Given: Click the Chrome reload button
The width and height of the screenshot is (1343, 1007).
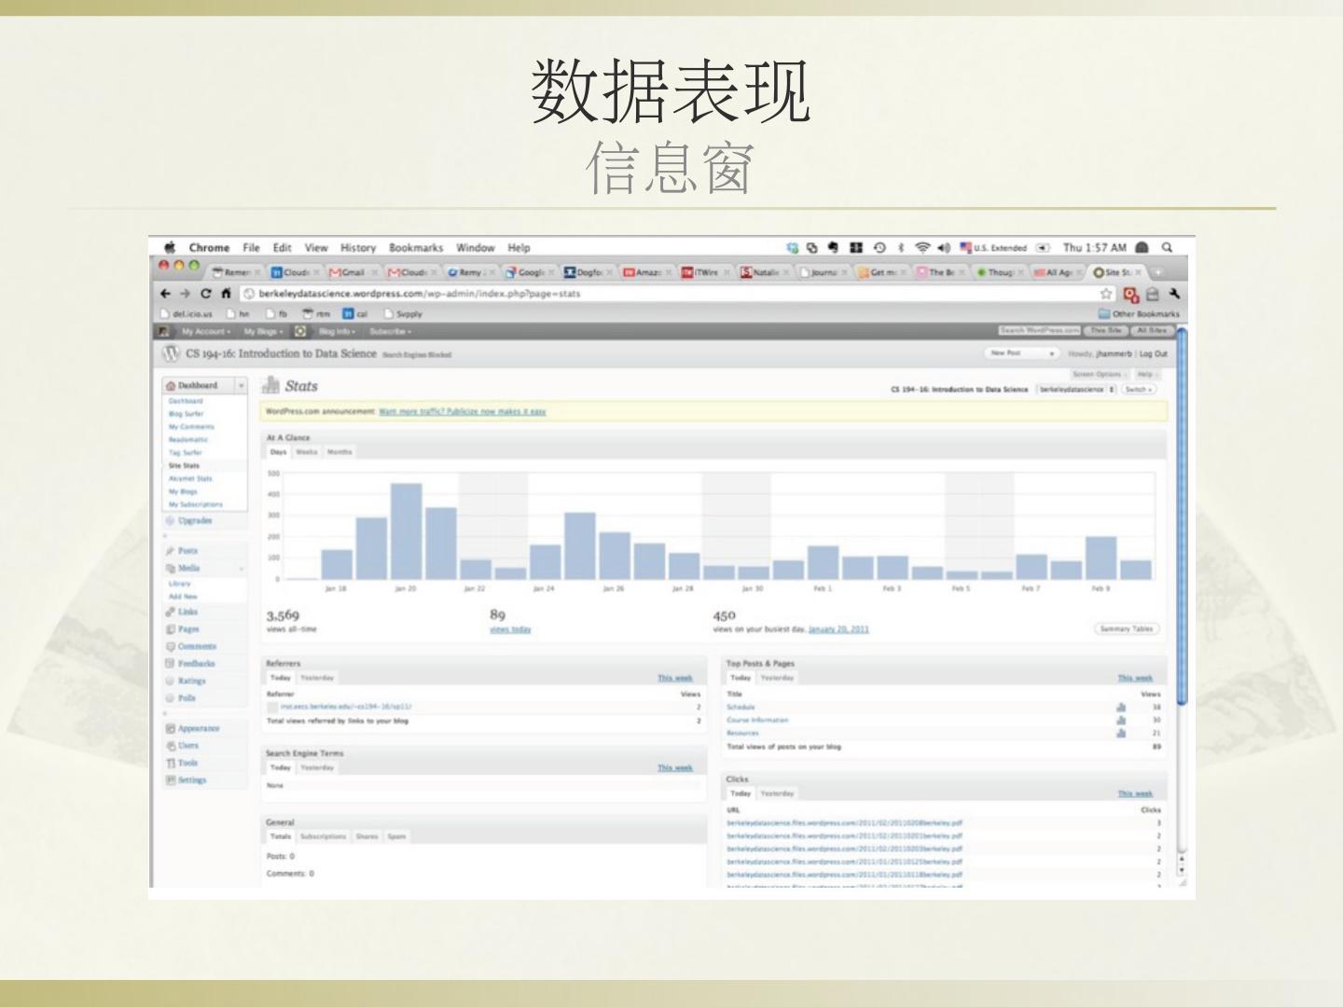Looking at the screenshot, I should 205,294.
